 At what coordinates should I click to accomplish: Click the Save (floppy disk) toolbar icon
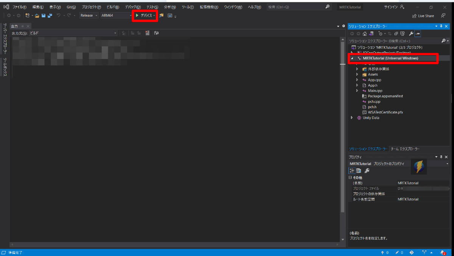coord(44,16)
